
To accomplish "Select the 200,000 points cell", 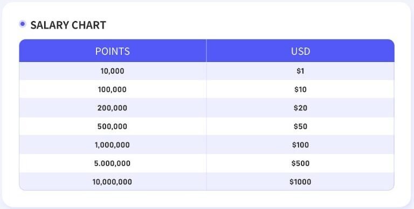I will pyautogui.click(x=113, y=108).
